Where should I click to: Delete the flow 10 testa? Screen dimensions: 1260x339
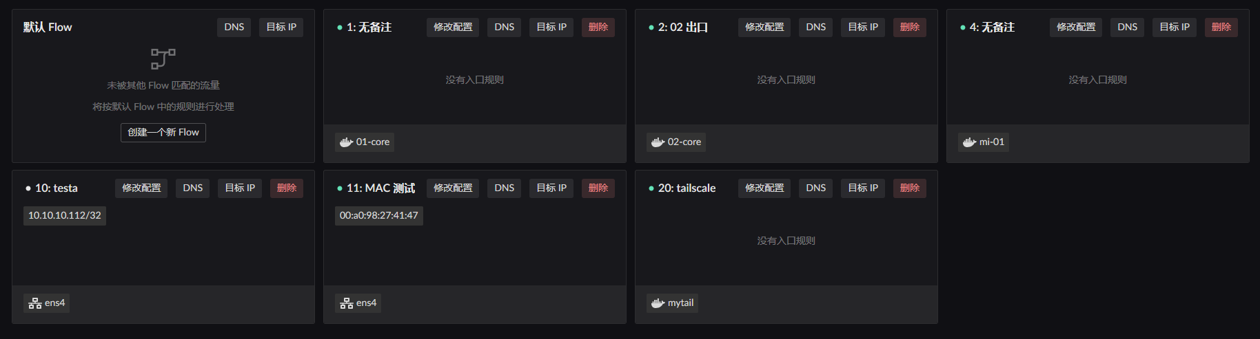coord(287,188)
